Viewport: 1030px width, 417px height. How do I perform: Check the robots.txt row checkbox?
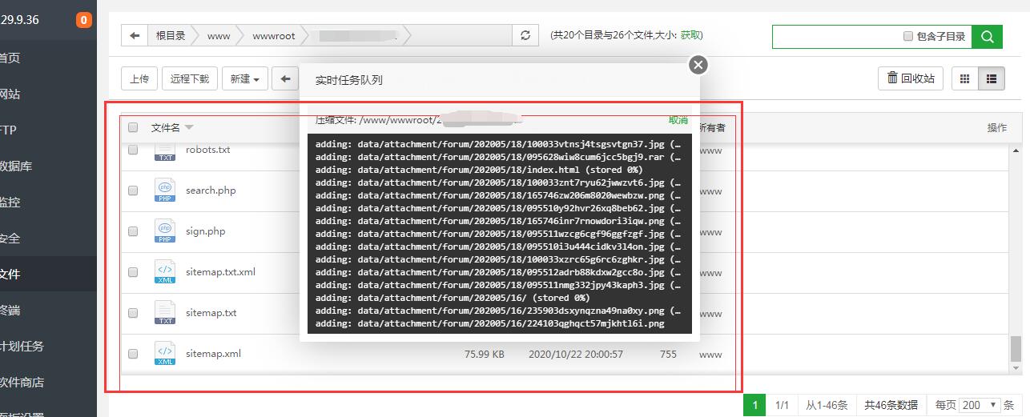pos(133,150)
